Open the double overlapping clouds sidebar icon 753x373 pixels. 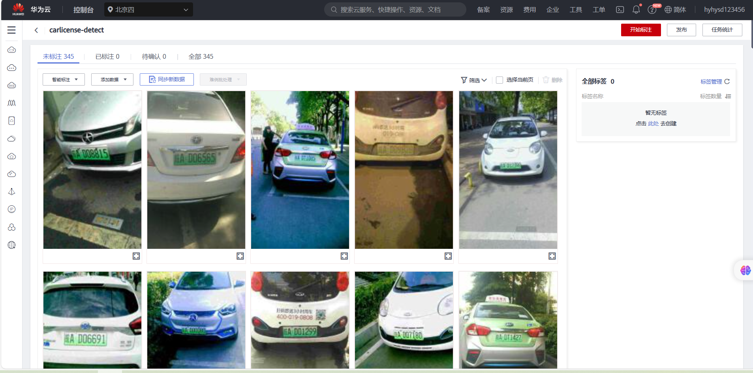click(x=12, y=139)
